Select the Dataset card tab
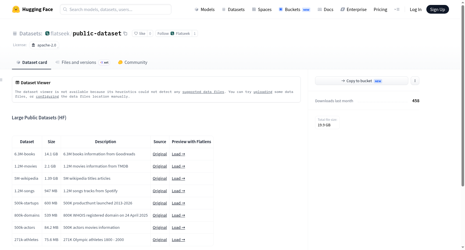 coord(32,62)
